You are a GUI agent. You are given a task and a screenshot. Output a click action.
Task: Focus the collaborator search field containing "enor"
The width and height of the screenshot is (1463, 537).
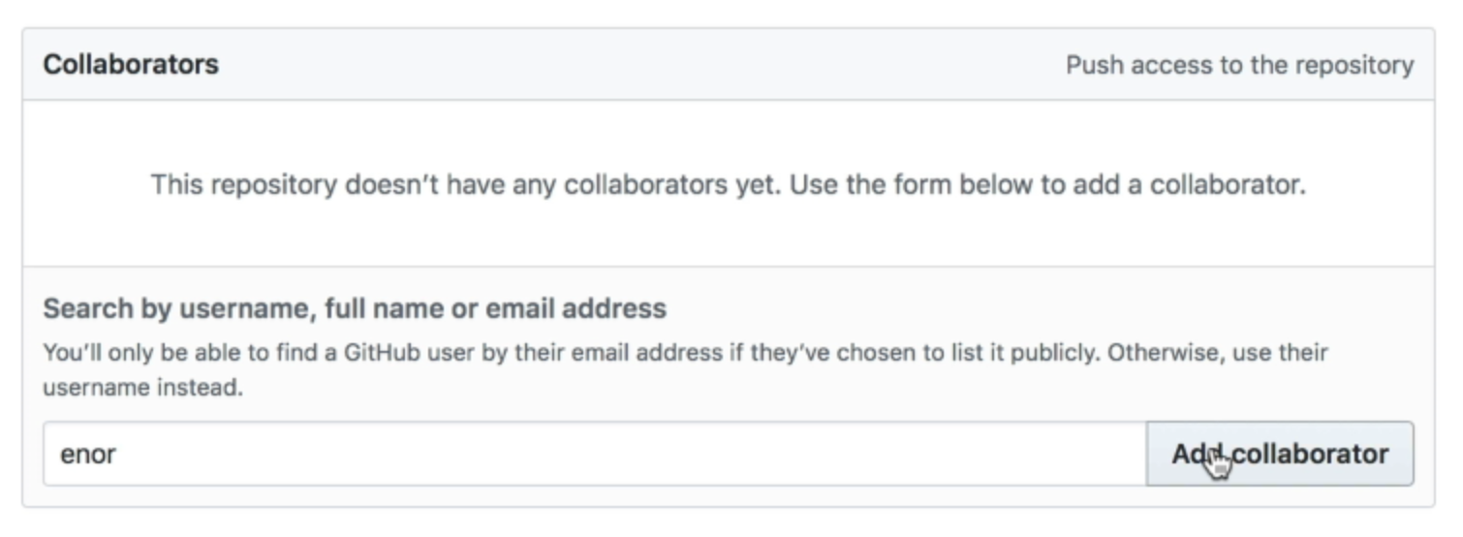pyautogui.click(x=595, y=454)
